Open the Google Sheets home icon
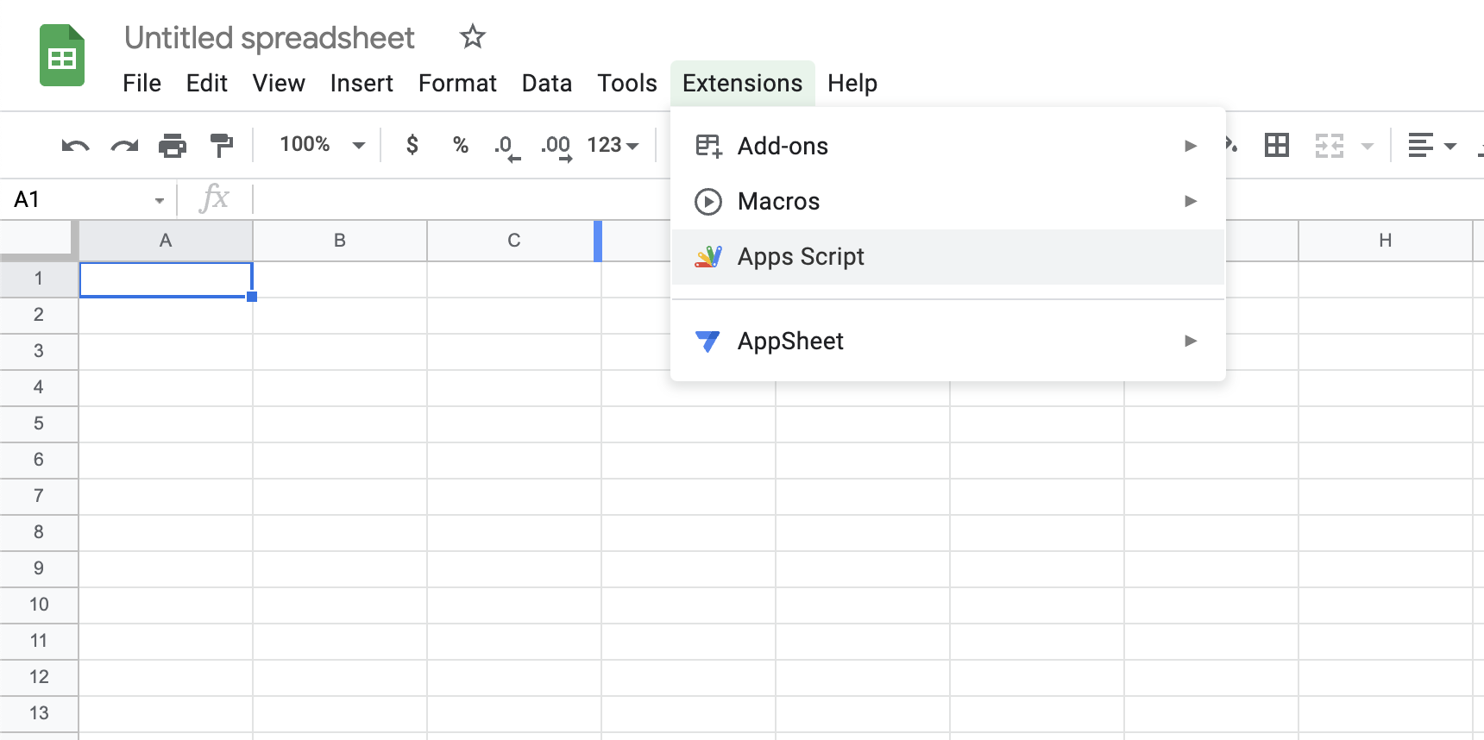This screenshot has width=1484, height=740. [62, 56]
